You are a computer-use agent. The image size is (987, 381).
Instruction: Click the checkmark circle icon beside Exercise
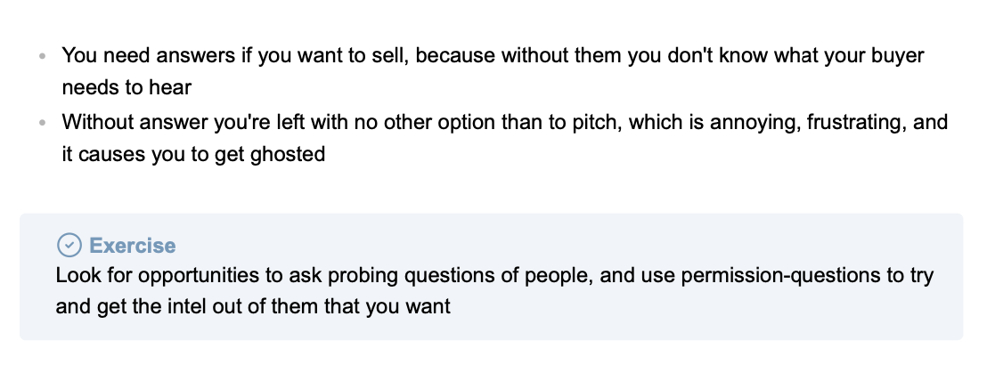pyautogui.click(x=69, y=245)
